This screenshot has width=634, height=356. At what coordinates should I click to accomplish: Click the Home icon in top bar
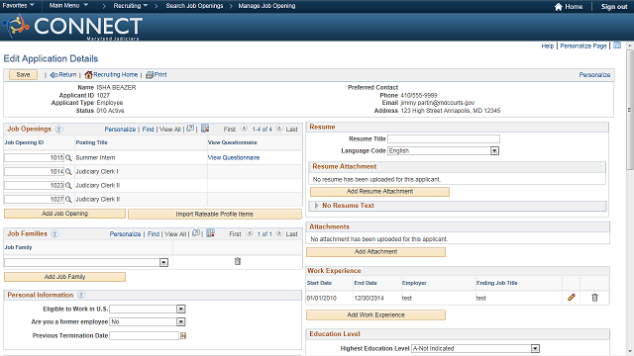(559, 7)
